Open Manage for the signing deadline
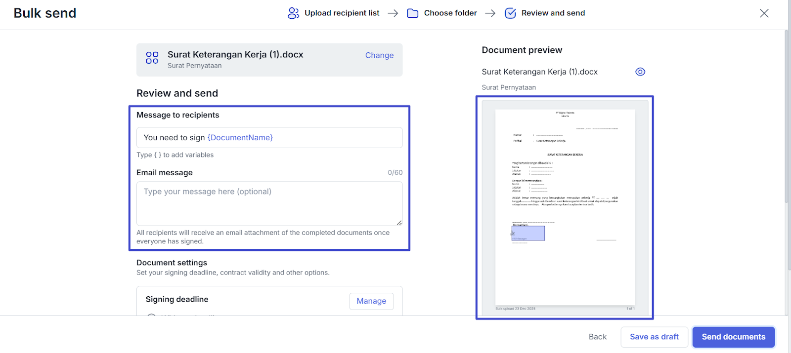Viewport: 791px width, 353px height. pyautogui.click(x=371, y=301)
